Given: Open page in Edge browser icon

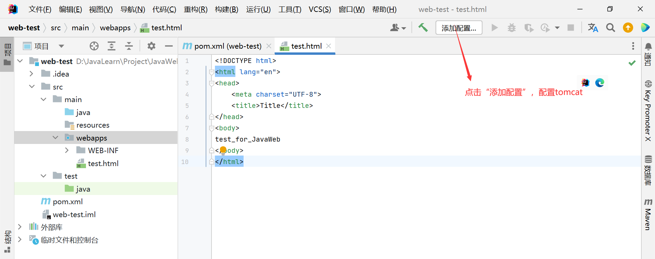Looking at the screenshot, I should pos(600,83).
